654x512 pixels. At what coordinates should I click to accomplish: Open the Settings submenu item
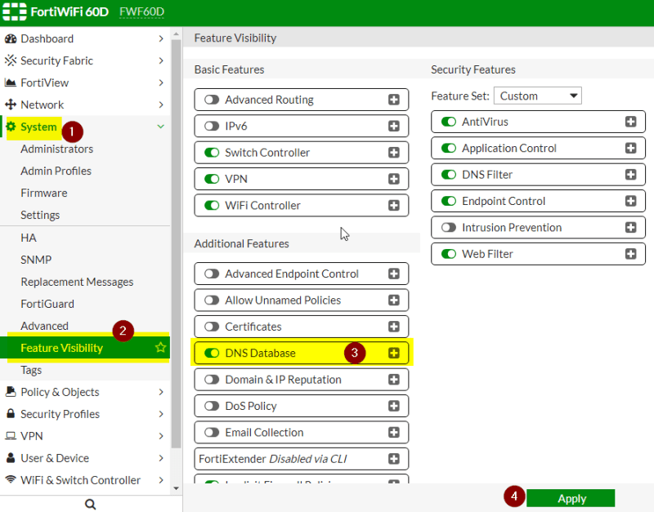point(40,215)
